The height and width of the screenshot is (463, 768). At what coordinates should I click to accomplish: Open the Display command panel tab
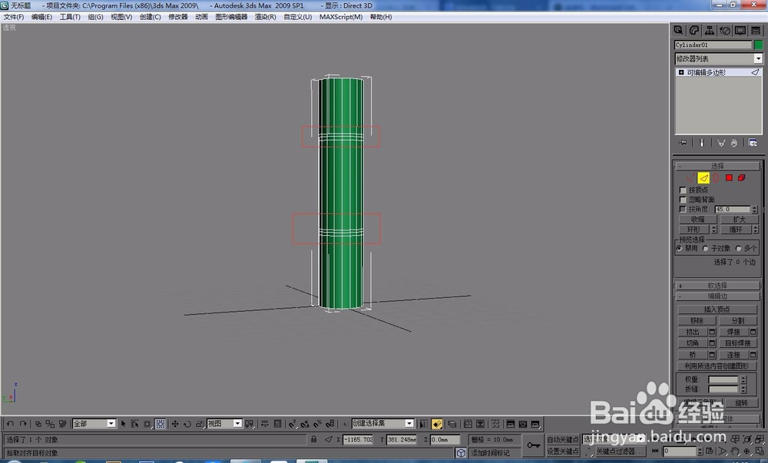pos(740,31)
